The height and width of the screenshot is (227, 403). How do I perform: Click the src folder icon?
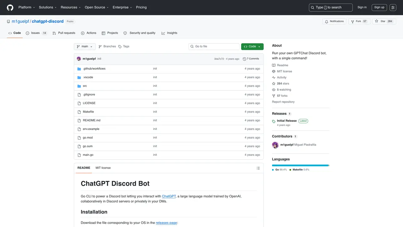(79, 86)
